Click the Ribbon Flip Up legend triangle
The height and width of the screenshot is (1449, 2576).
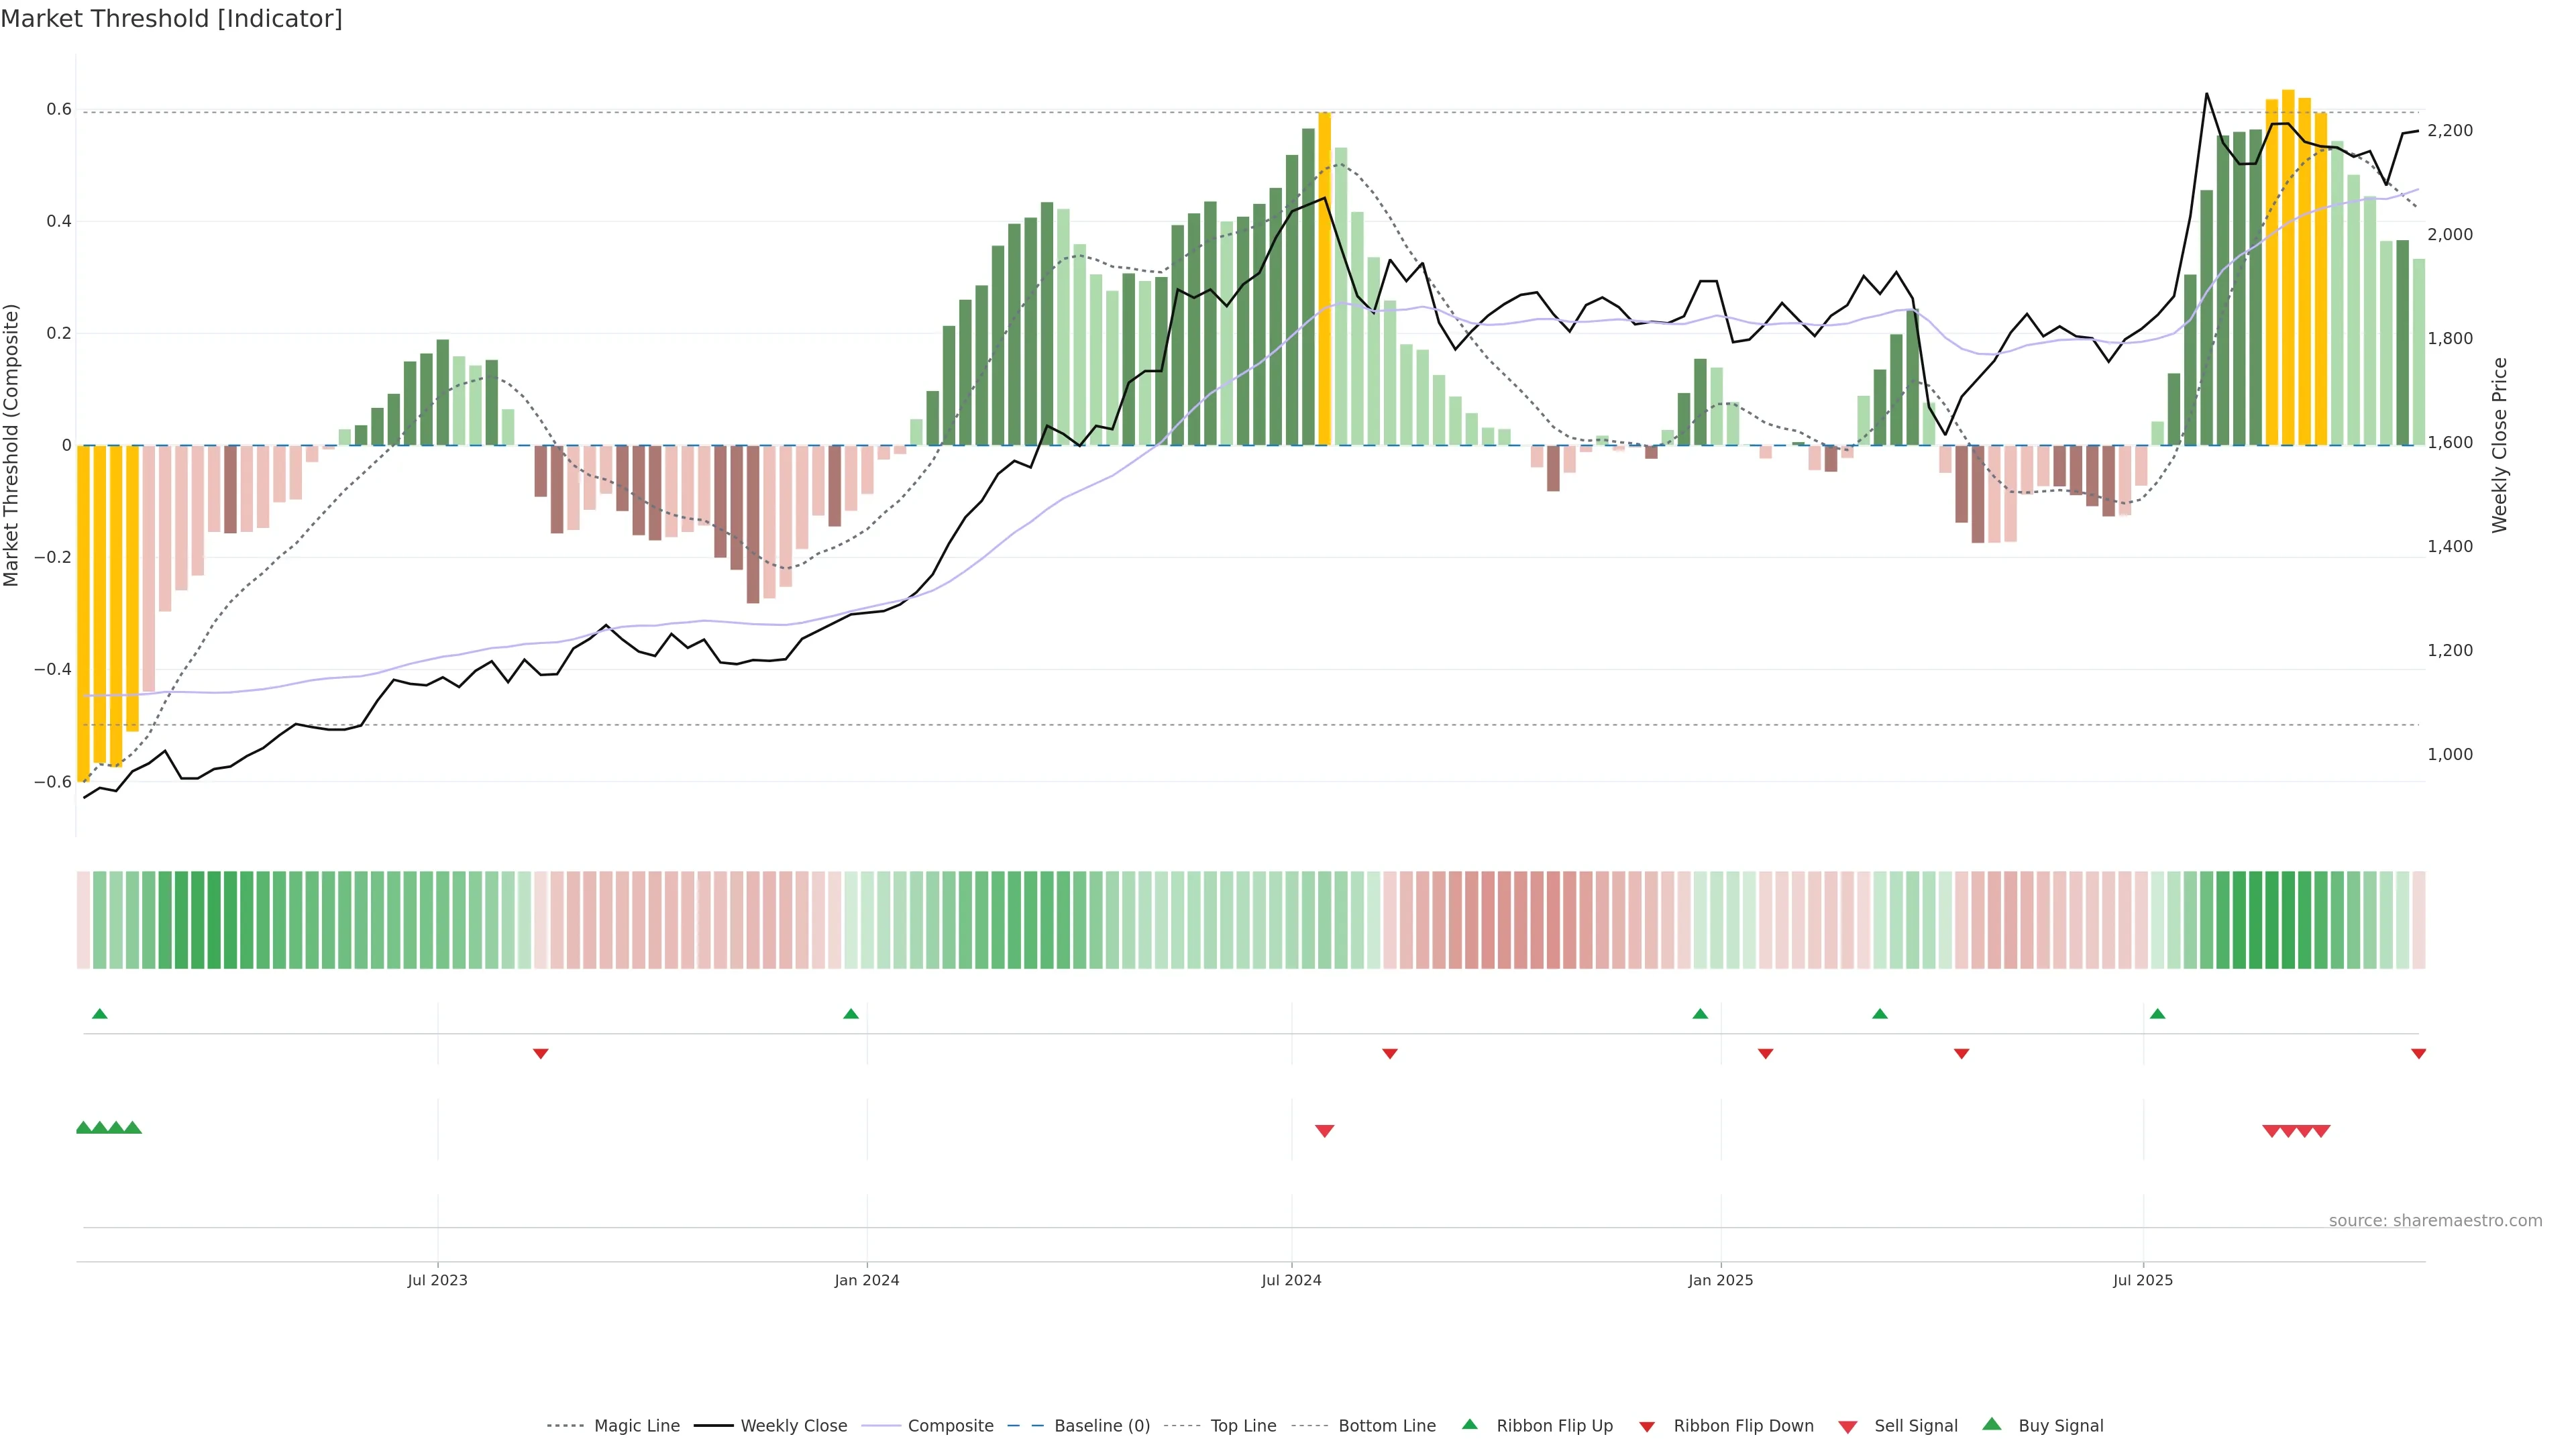click(1469, 1424)
